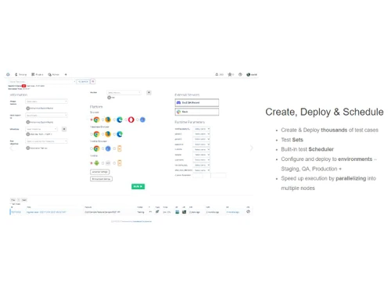Open the top search test cases dropdown
This screenshot has width=391, height=293.
(x=42, y=81)
